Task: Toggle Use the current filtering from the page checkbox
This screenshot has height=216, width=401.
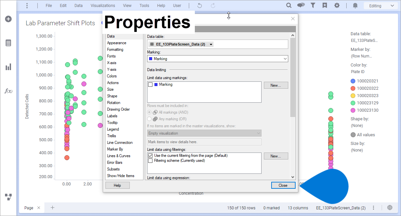Action: click(x=150, y=156)
